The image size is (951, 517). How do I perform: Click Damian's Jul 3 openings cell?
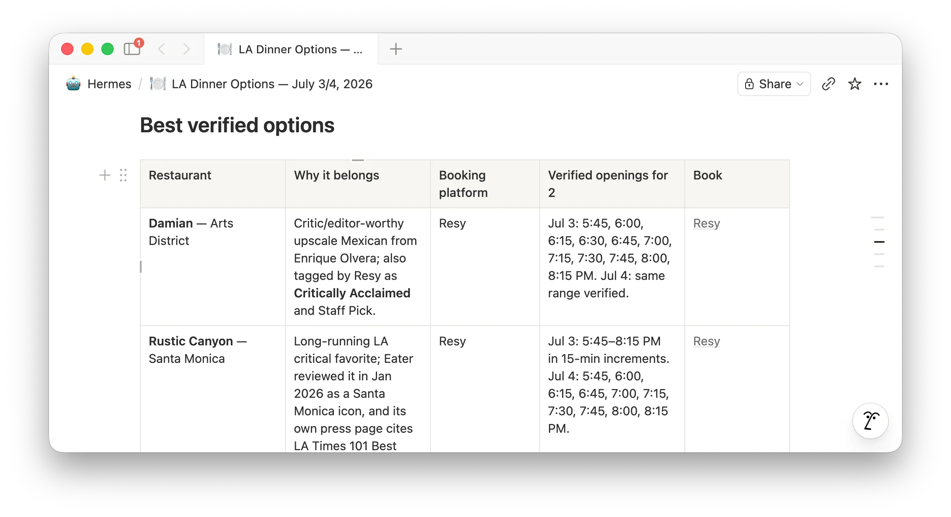point(612,267)
